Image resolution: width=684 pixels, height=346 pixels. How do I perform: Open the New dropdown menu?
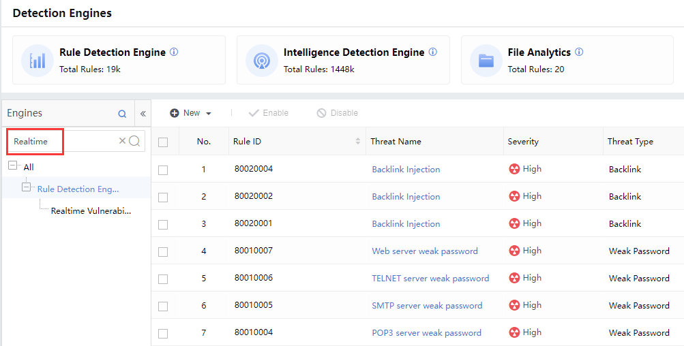coord(191,113)
